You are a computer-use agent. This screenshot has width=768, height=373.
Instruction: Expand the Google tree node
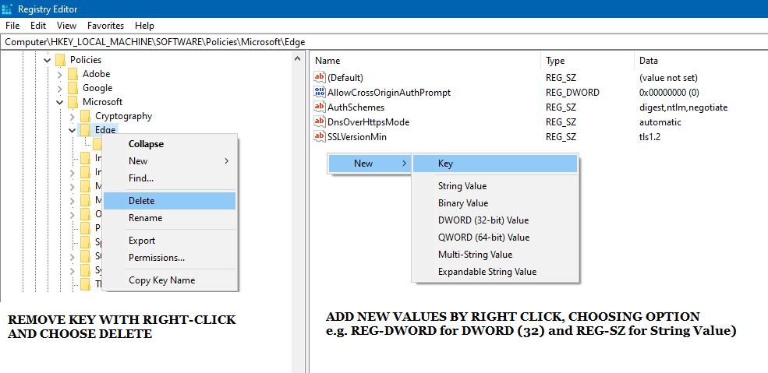[60, 89]
